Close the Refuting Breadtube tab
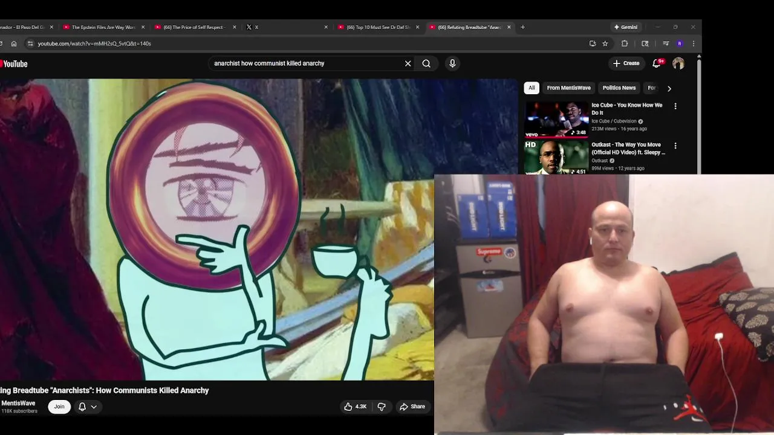Screen dimensions: 774x435 (509, 27)
